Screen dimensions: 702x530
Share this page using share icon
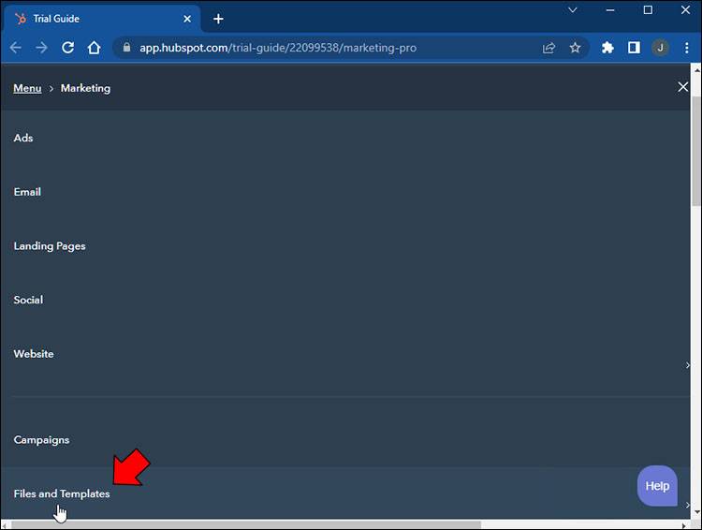pos(548,48)
